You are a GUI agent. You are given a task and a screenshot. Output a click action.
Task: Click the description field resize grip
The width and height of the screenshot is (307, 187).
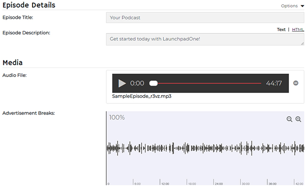pos(302,43)
